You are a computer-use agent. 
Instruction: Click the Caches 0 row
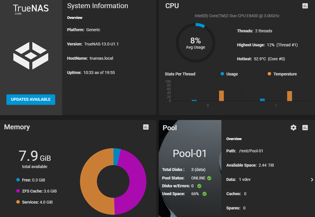(x=268, y=194)
